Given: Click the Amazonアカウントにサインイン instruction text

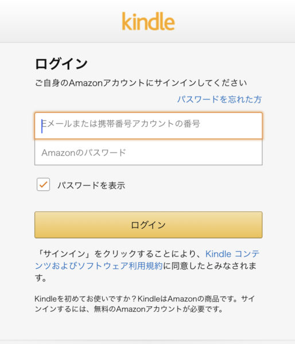Looking at the screenshot, I should coord(141,83).
